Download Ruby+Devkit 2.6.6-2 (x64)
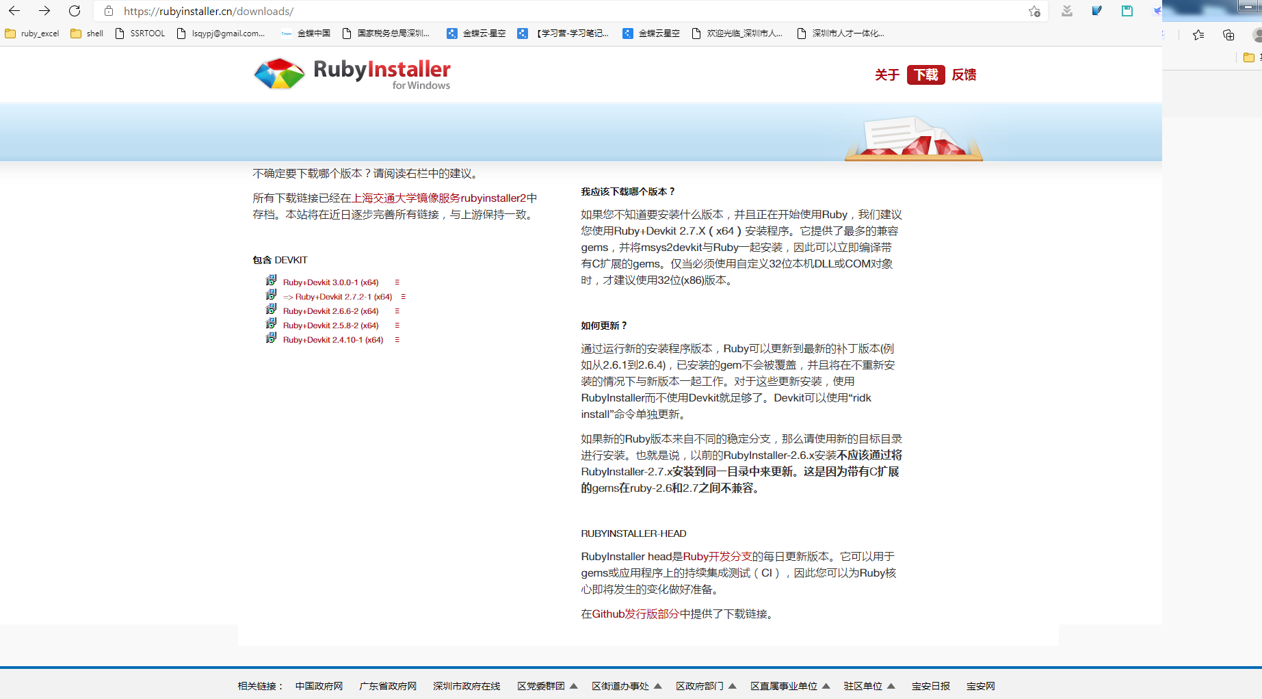Image resolution: width=1262 pixels, height=699 pixels. coord(331,311)
